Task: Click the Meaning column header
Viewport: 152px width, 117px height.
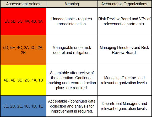Action: pyautogui.click(x=72, y=4)
